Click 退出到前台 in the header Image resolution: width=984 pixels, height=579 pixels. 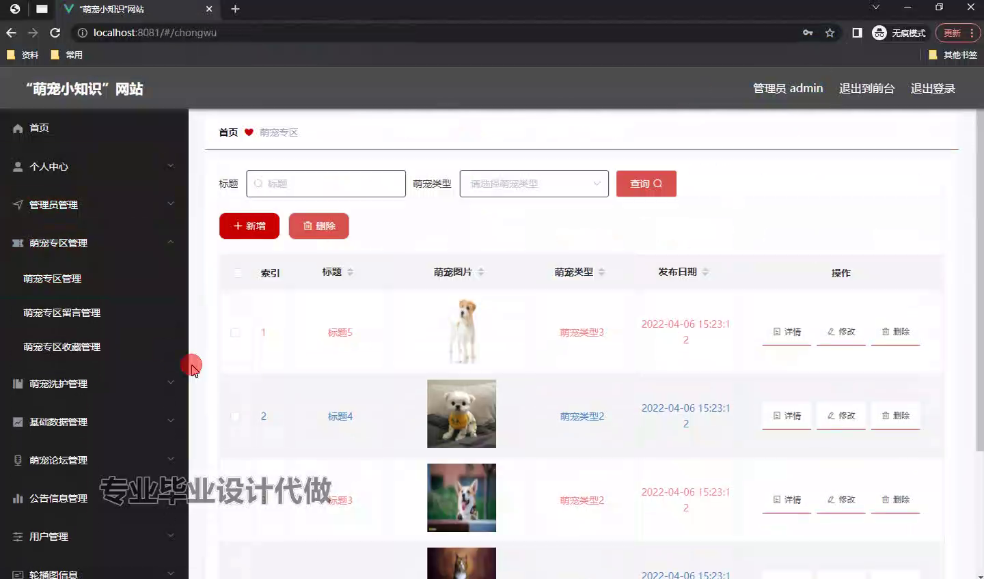coord(866,88)
